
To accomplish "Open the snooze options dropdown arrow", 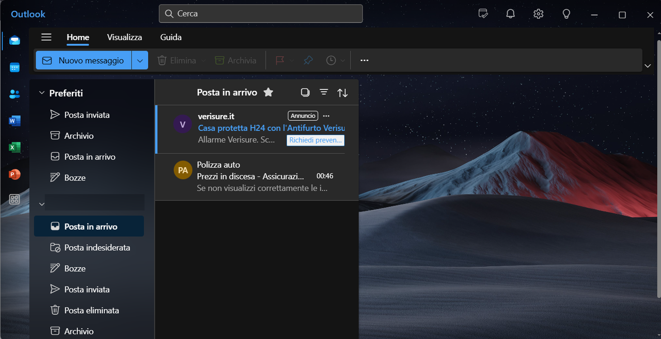I will pyautogui.click(x=343, y=61).
